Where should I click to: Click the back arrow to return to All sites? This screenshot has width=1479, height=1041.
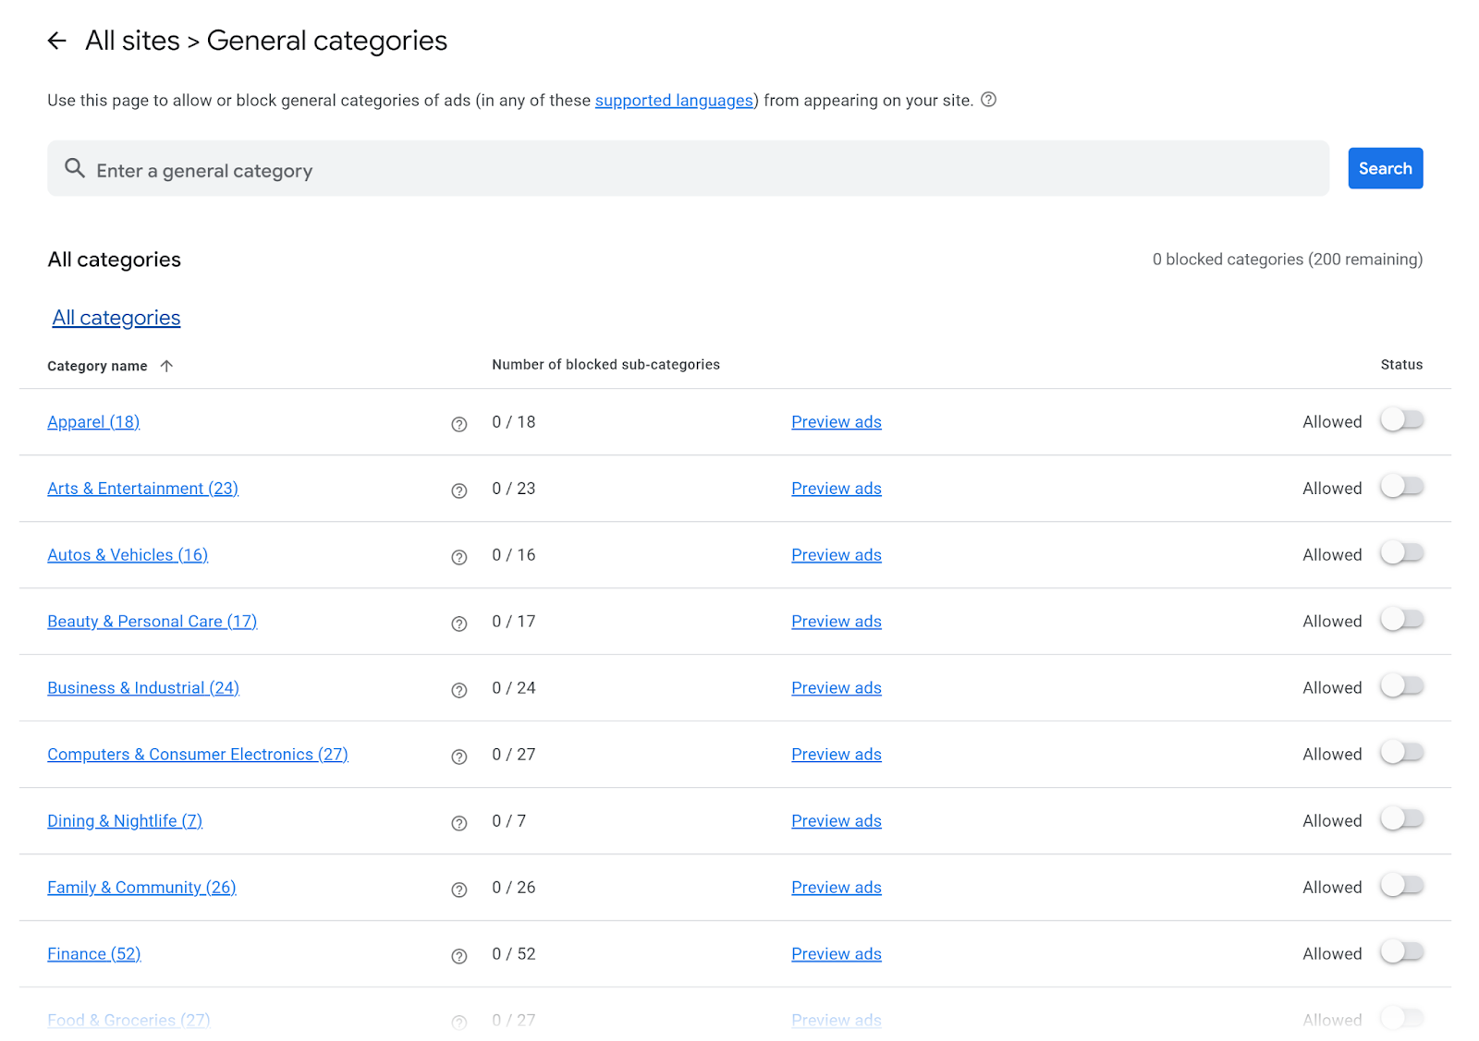[56, 40]
